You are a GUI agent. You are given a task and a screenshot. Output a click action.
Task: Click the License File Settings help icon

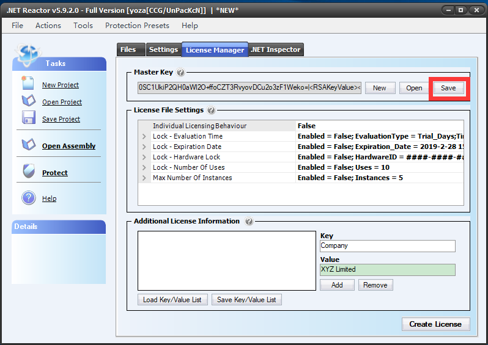tap(211, 110)
